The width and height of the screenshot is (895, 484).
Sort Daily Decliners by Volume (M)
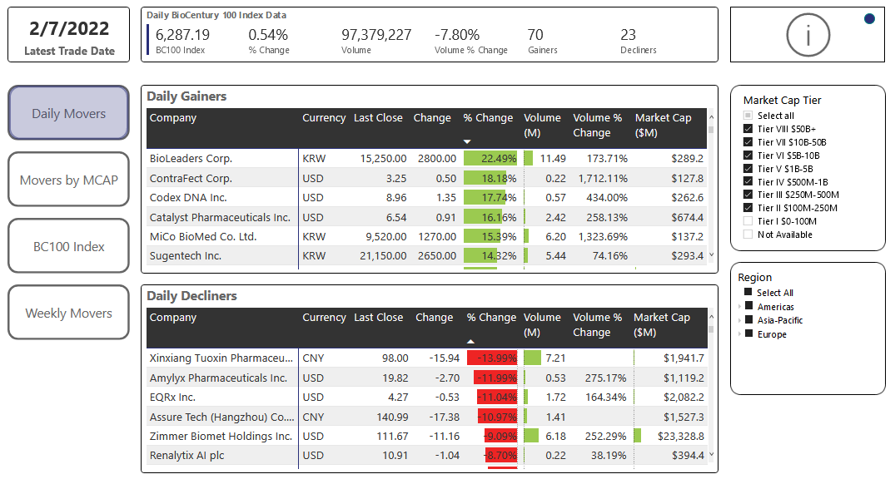pos(542,324)
